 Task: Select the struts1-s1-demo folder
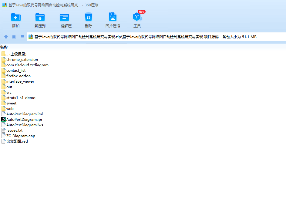coord(18,98)
